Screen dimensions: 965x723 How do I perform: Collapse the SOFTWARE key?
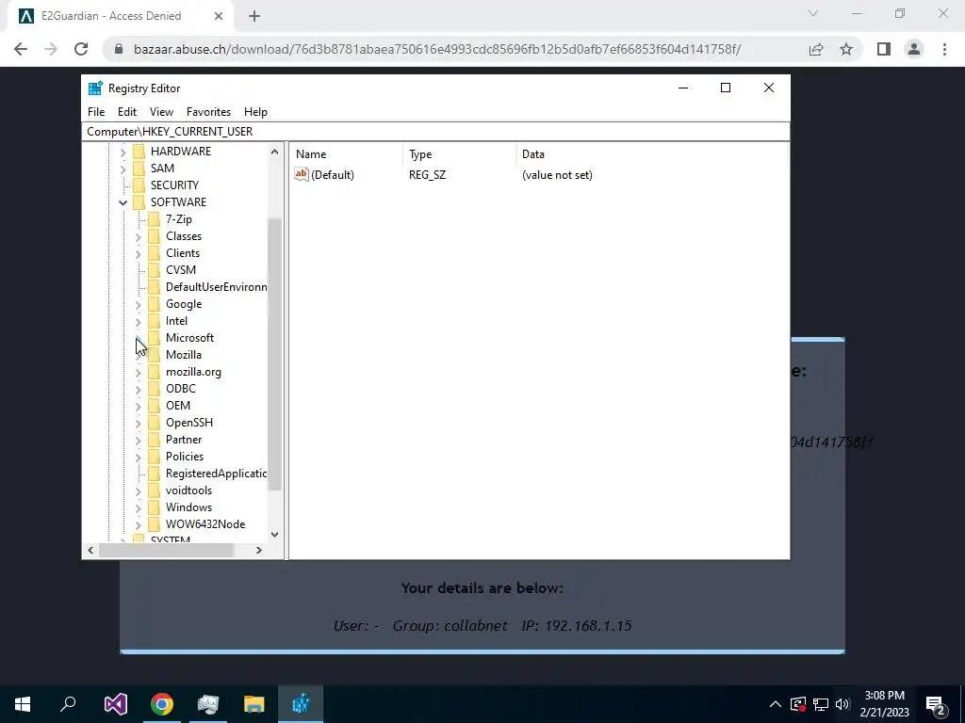123,202
